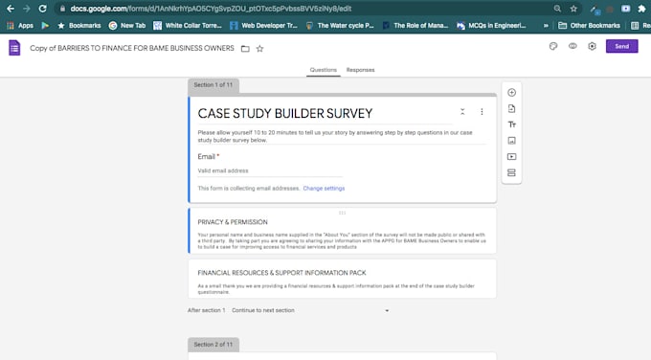Edit the CASE STUDY BUILDER SURVEY title

(x=285, y=113)
